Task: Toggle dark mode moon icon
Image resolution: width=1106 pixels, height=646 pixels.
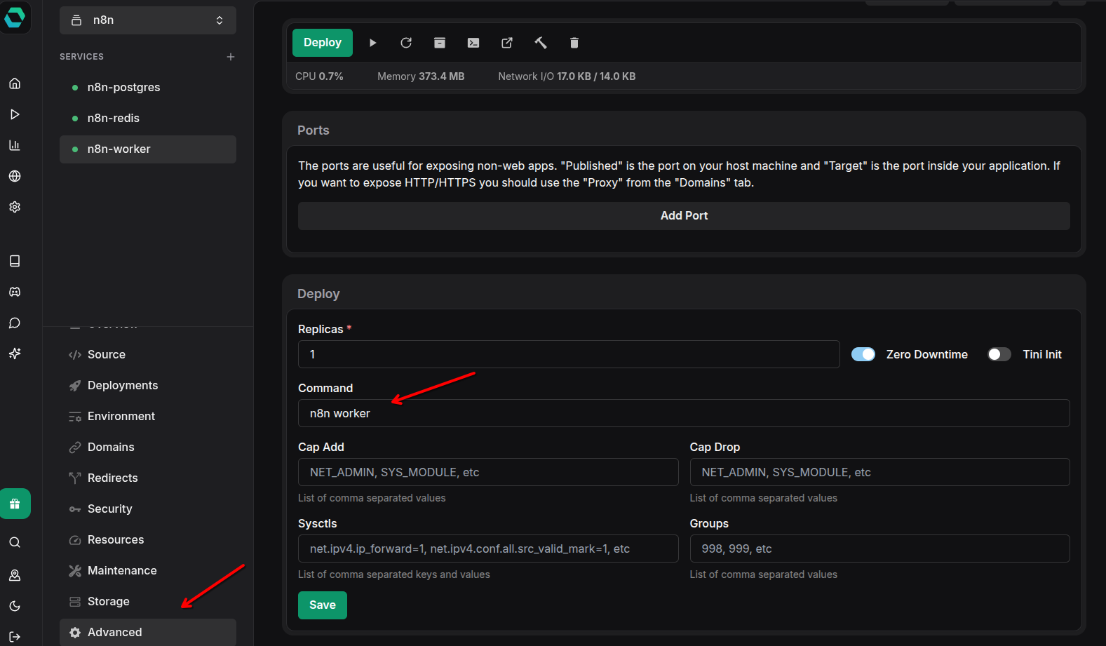Action: click(15, 606)
